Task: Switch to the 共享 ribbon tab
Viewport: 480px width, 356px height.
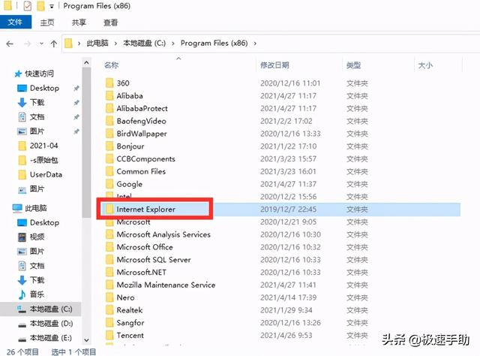Action: pos(79,23)
